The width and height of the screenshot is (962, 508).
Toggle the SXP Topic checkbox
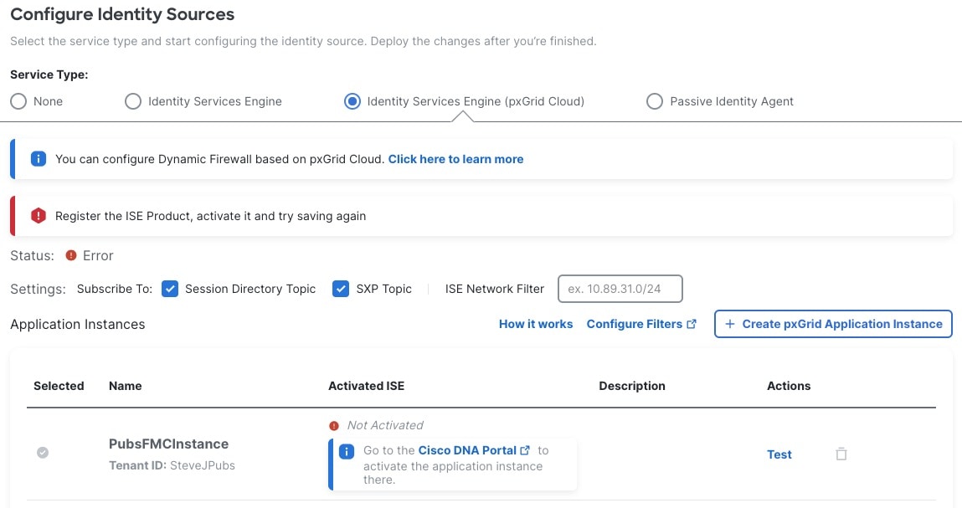(x=341, y=289)
